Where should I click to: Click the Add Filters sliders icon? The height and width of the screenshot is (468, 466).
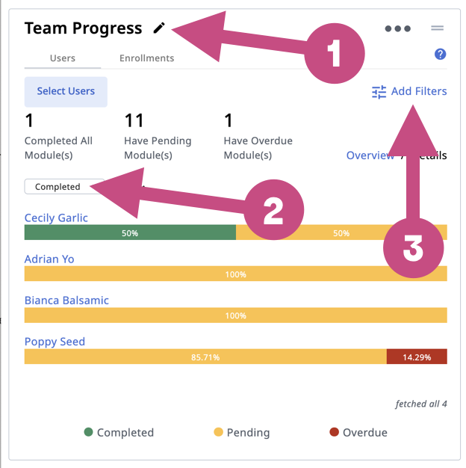(379, 92)
